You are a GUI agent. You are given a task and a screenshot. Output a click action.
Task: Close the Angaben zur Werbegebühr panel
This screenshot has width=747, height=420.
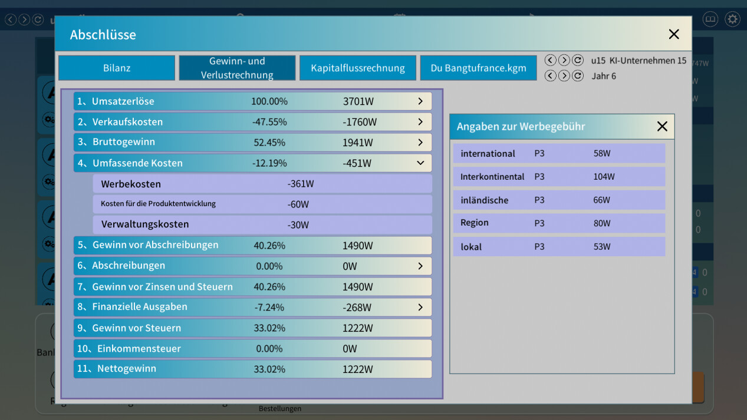tap(662, 127)
